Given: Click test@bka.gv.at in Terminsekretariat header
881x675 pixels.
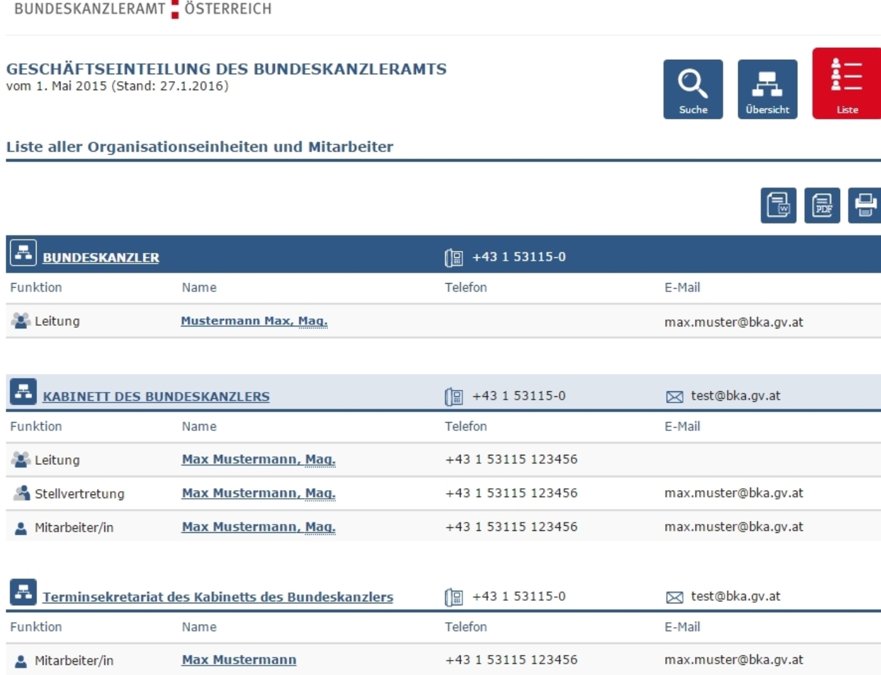Looking at the screenshot, I should tap(736, 596).
